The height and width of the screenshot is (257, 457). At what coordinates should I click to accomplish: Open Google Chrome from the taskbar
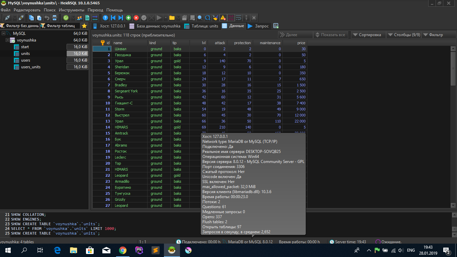[x=123, y=250]
